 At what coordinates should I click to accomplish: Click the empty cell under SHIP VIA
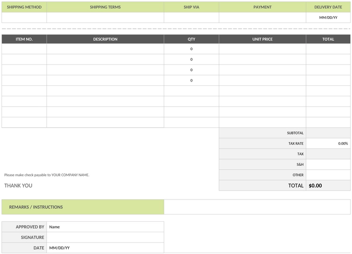(x=191, y=18)
